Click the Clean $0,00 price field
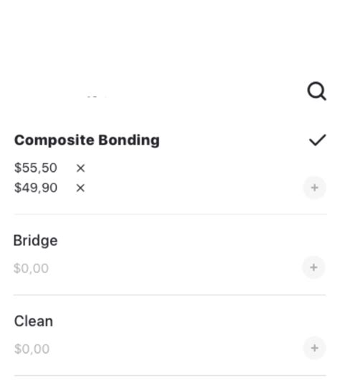 point(32,349)
